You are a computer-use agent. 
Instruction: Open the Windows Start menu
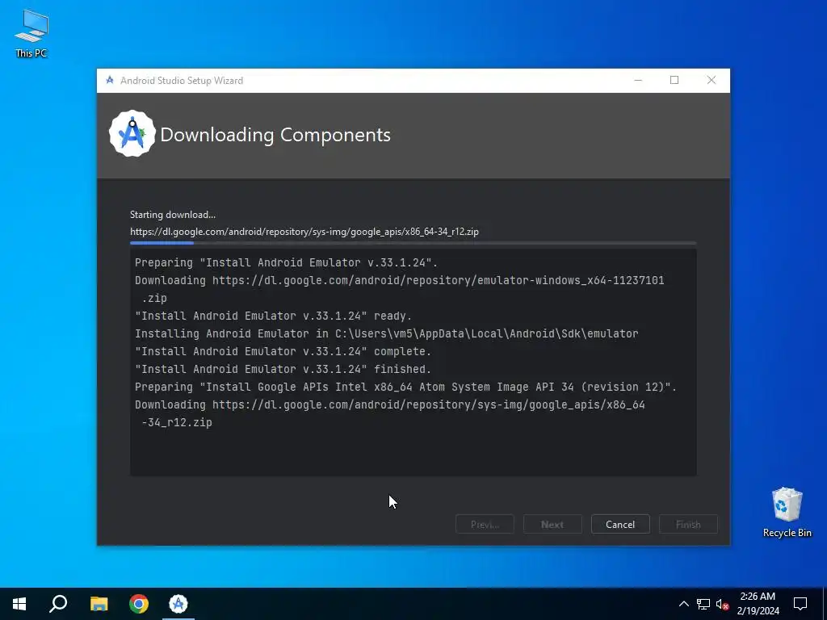(x=19, y=604)
